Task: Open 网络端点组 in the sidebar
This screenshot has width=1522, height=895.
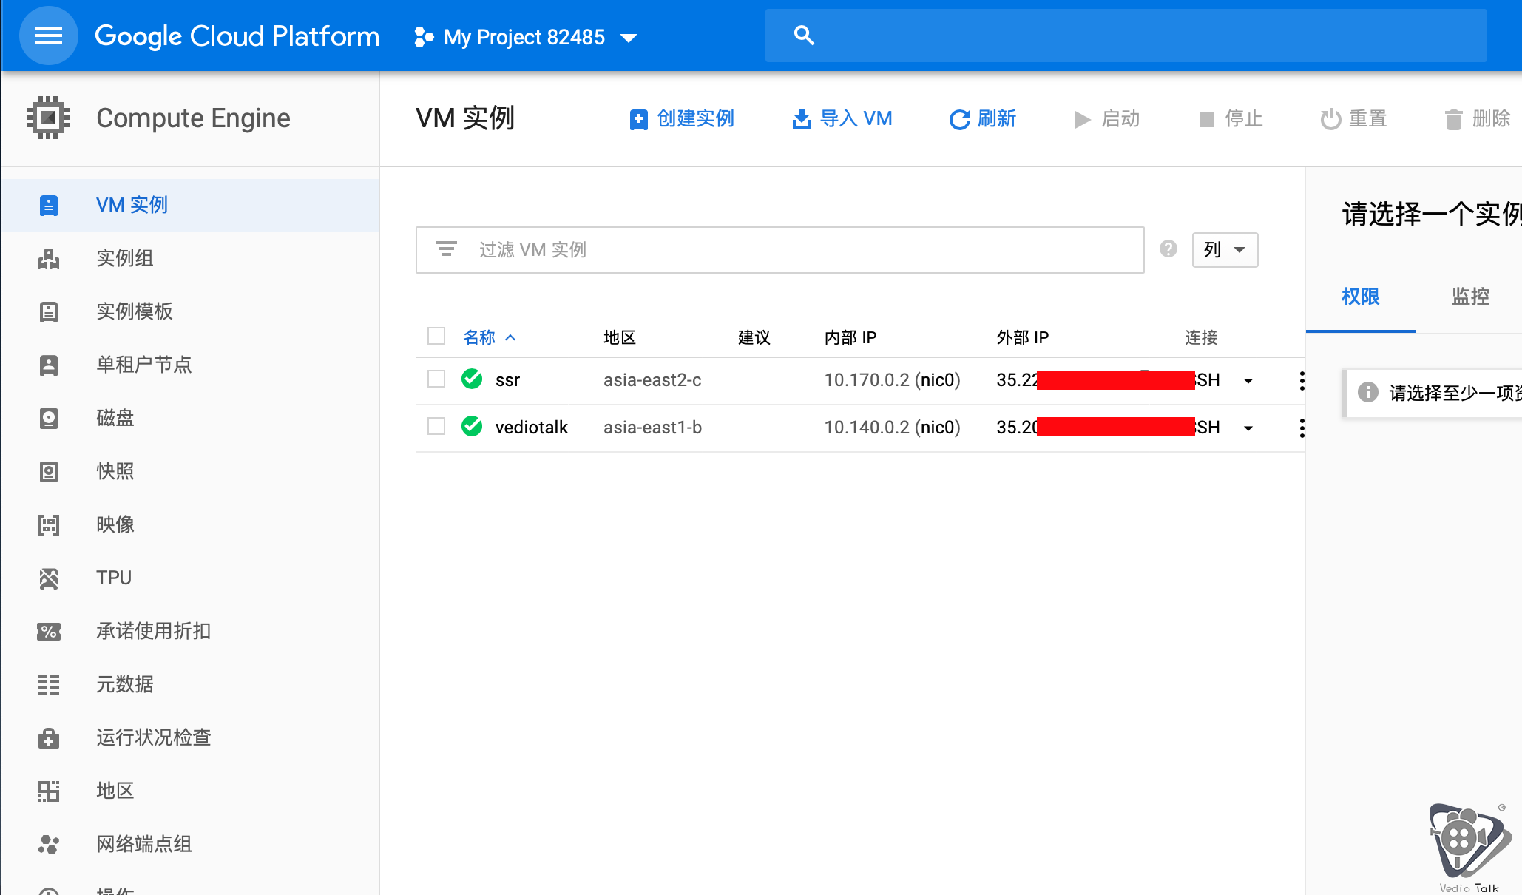Action: pyautogui.click(x=191, y=844)
